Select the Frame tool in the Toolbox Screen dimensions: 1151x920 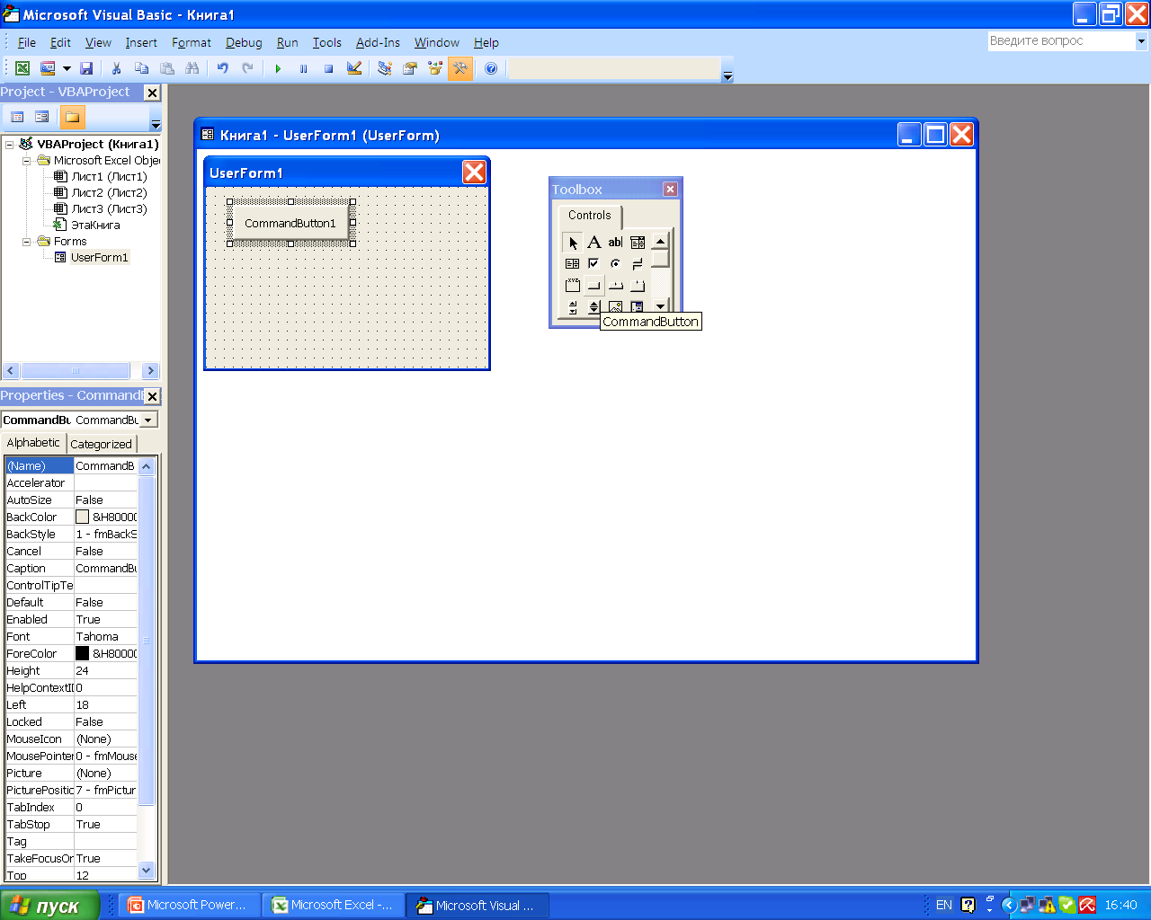(x=573, y=286)
